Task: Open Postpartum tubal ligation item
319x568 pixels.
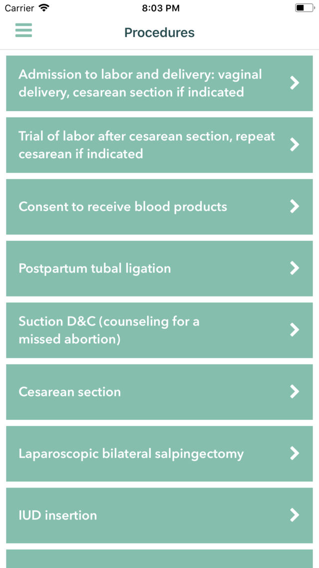Action: pyautogui.click(x=95, y=268)
